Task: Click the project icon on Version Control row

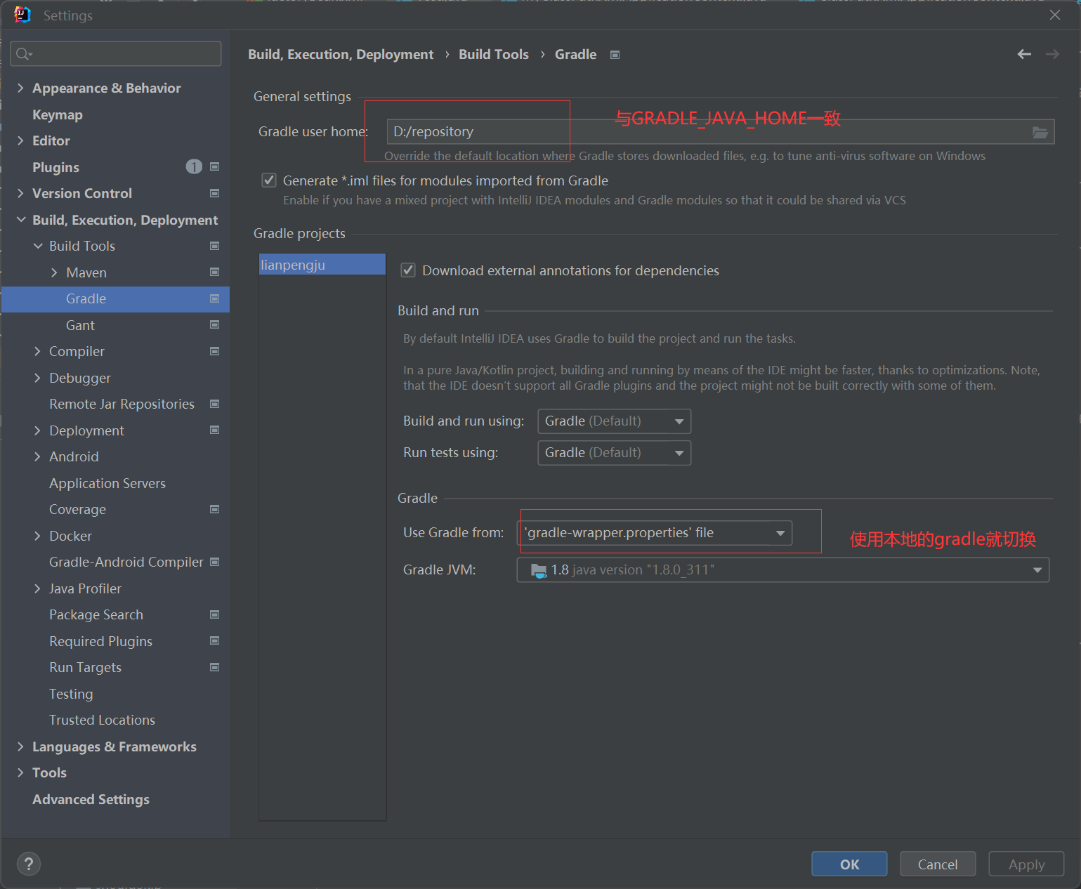Action: tap(215, 193)
